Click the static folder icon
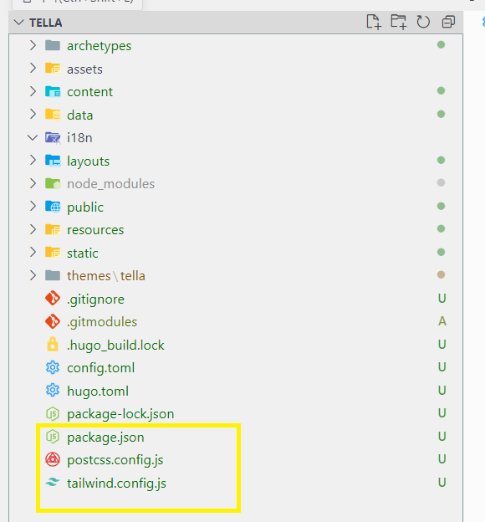 (53, 253)
